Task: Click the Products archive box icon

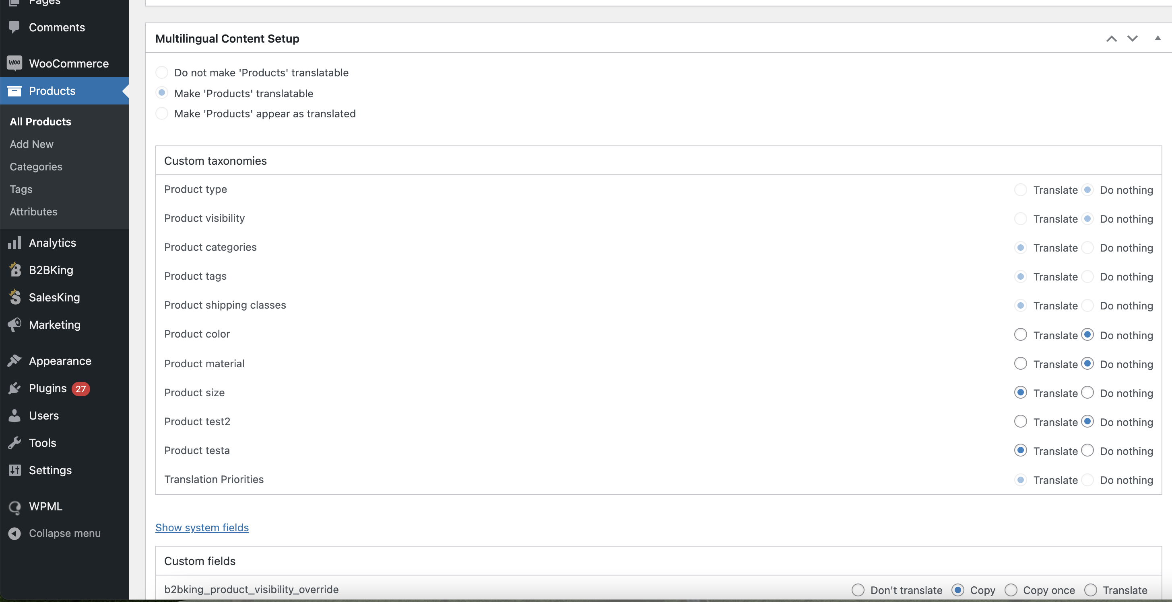Action: (14, 91)
